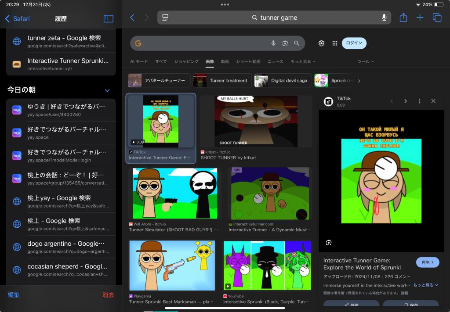
Task: Open Google Lens camera search icon
Action: click(x=285, y=43)
